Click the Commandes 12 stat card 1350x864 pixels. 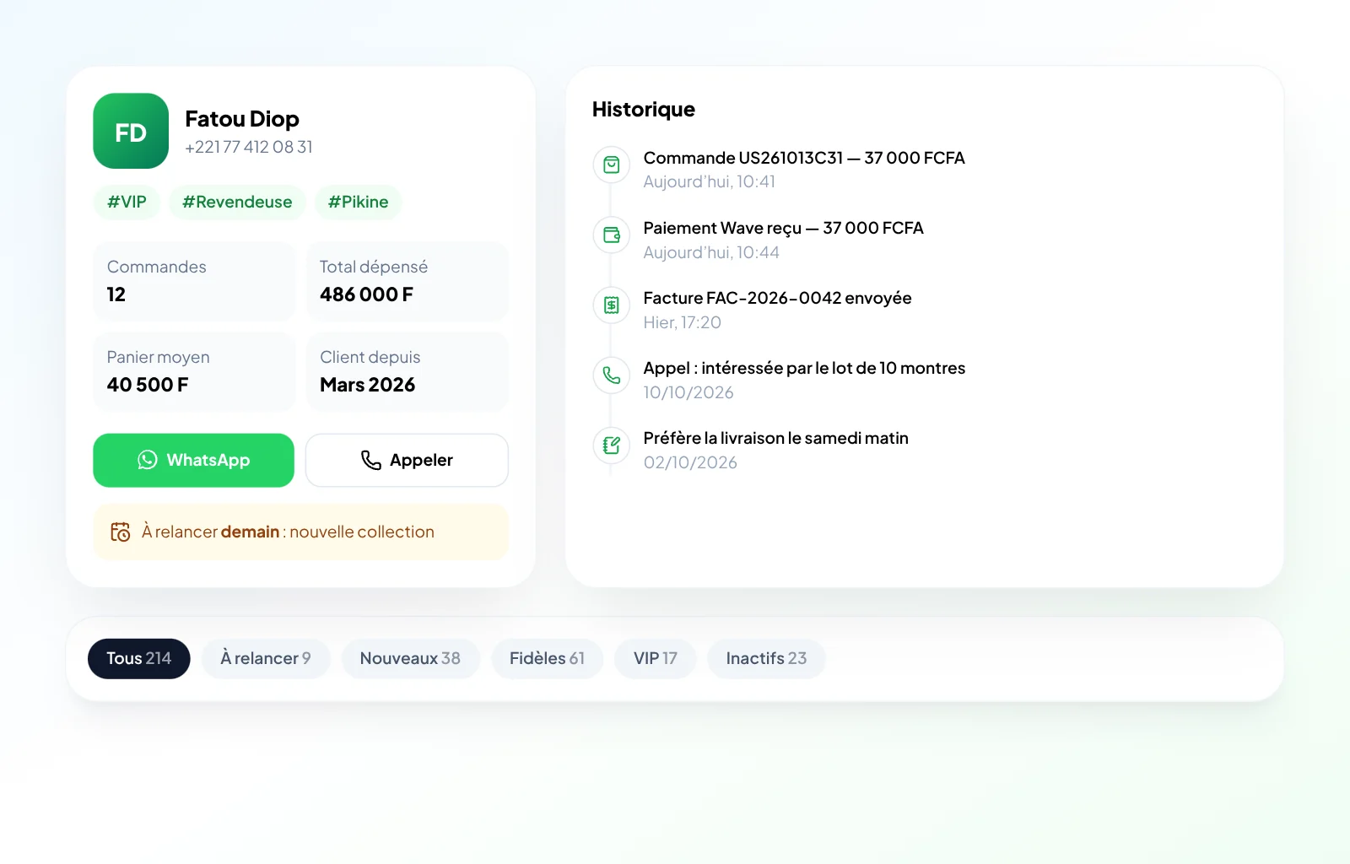point(194,281)
